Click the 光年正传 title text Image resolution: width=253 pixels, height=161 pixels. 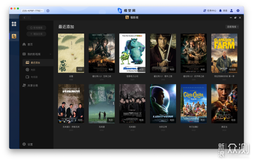163,127
